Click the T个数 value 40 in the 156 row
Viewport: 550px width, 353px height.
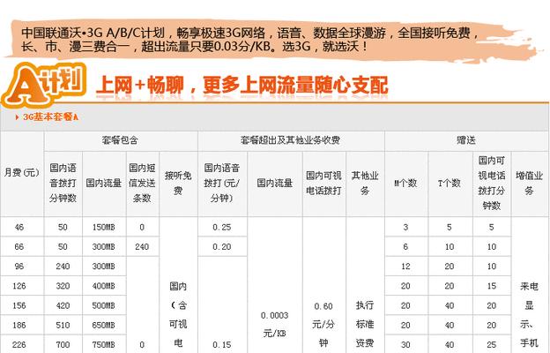point(450,305)
